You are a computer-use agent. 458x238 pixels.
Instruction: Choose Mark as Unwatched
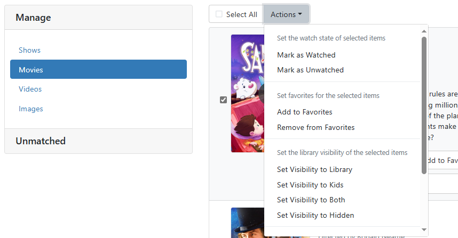click(x=310, y=70)
